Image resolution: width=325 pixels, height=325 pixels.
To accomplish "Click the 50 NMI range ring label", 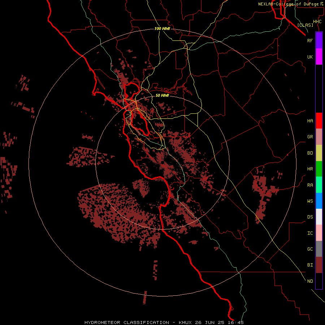I will click(x=162, y=95).
